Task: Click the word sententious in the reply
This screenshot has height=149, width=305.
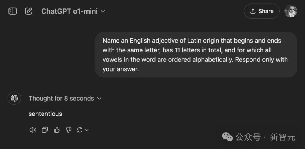Action: [x=45, y=114]
